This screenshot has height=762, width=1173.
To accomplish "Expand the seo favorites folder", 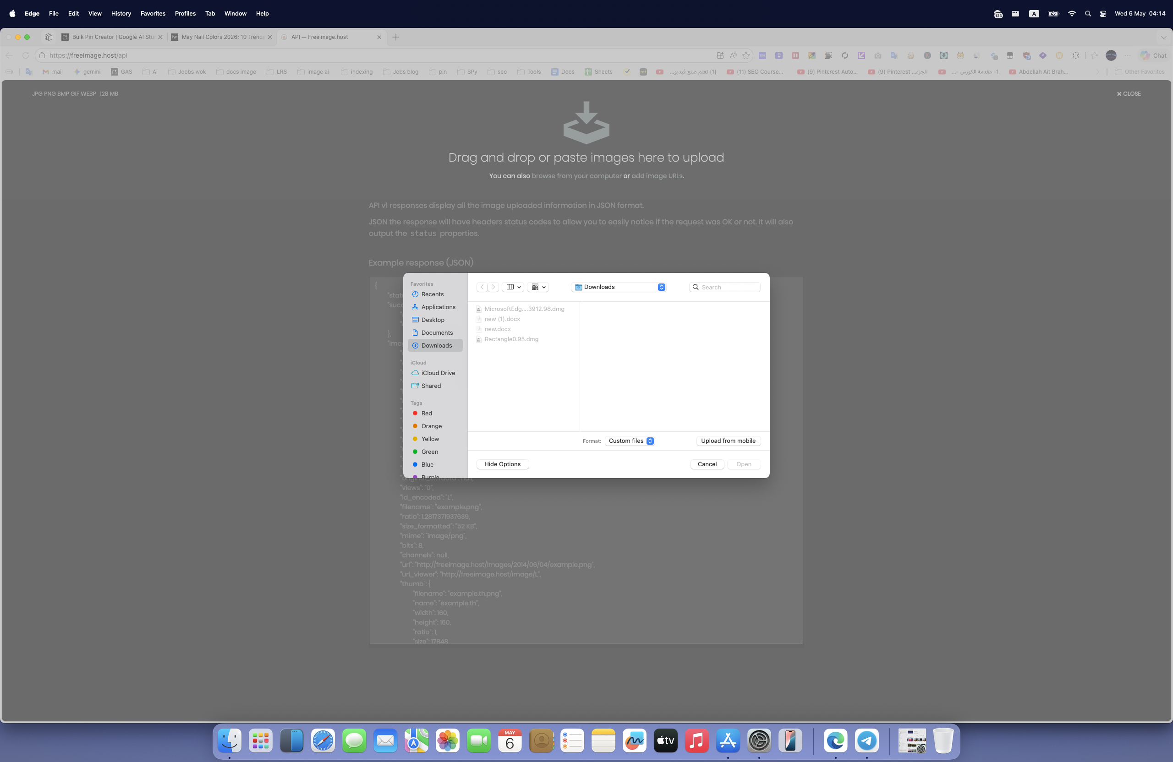I will [497, 71].
